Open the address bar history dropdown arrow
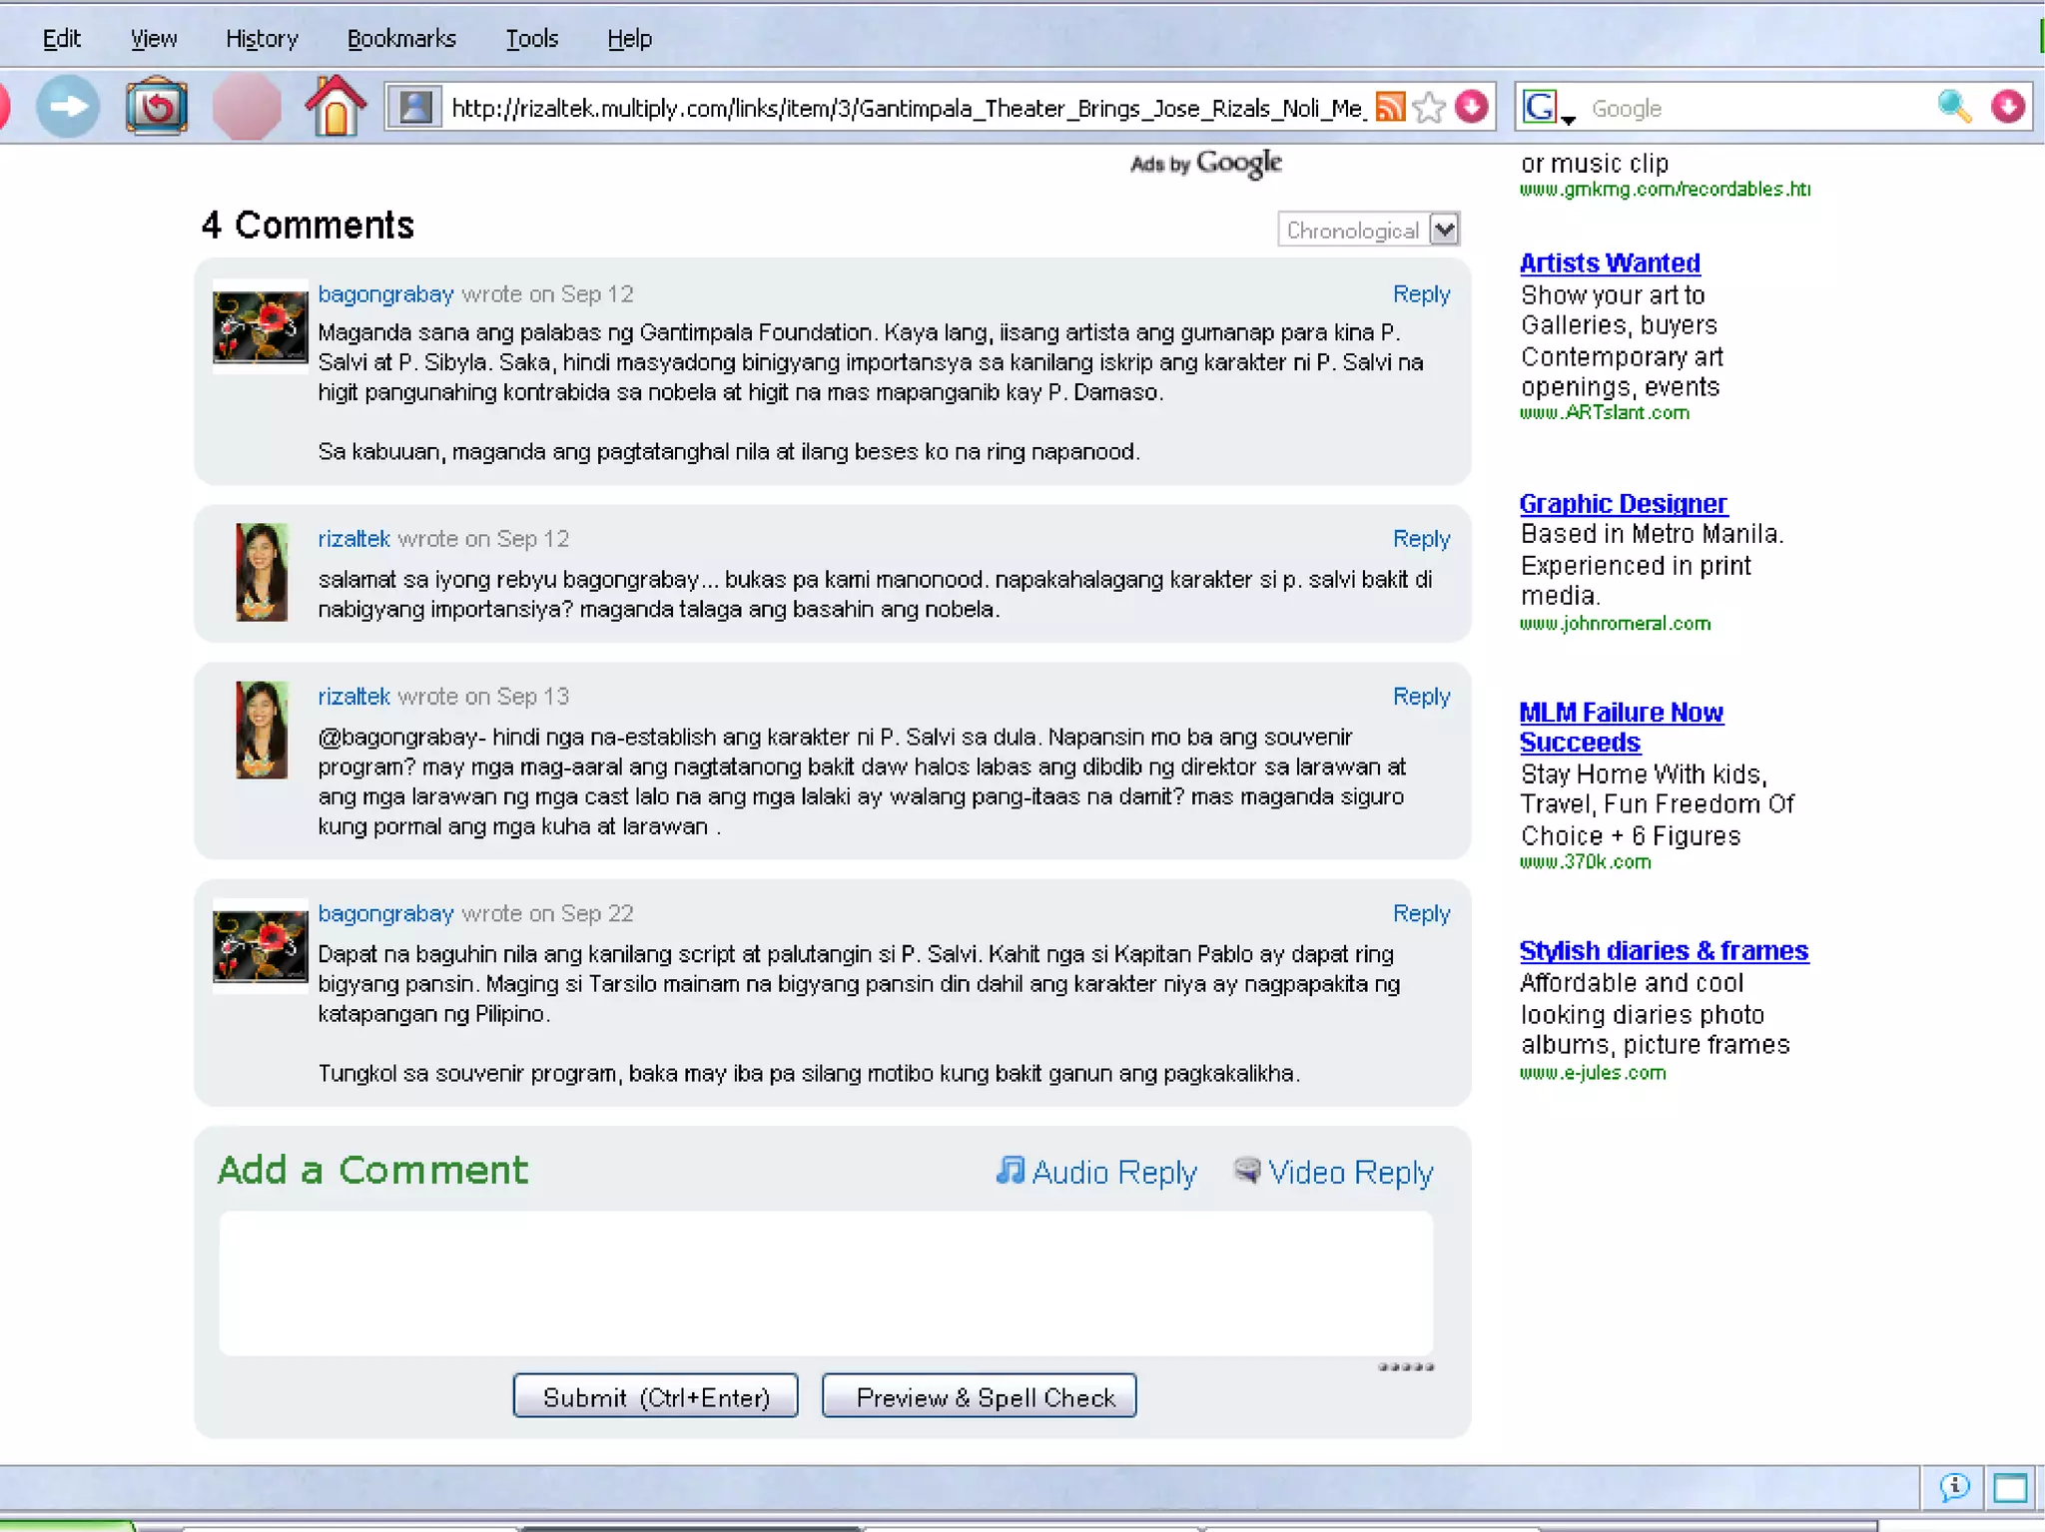2045x1532 pixels. (1472, 107)
